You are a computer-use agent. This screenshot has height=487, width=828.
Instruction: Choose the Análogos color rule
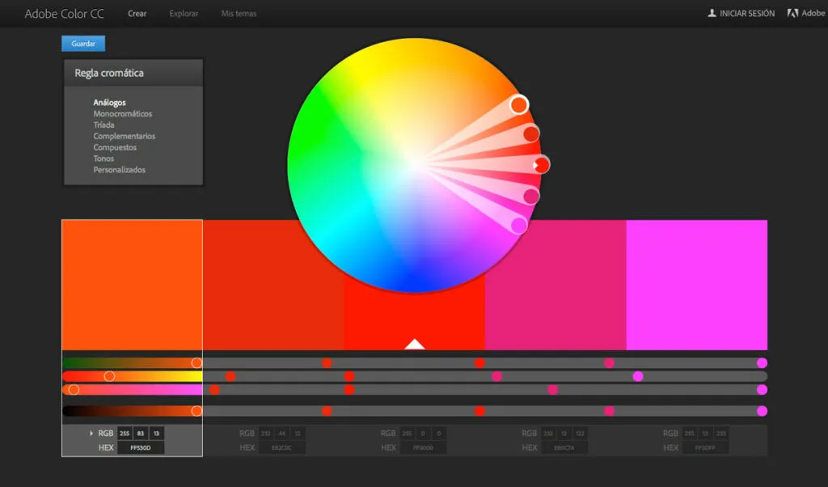tap(109, 103)
